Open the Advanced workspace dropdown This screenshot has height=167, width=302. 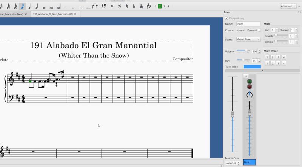288,6
